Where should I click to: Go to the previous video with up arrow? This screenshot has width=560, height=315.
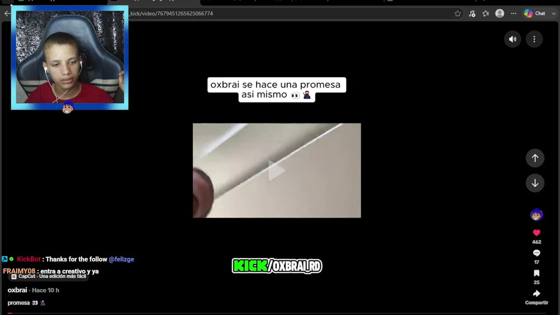click(535, 158)
